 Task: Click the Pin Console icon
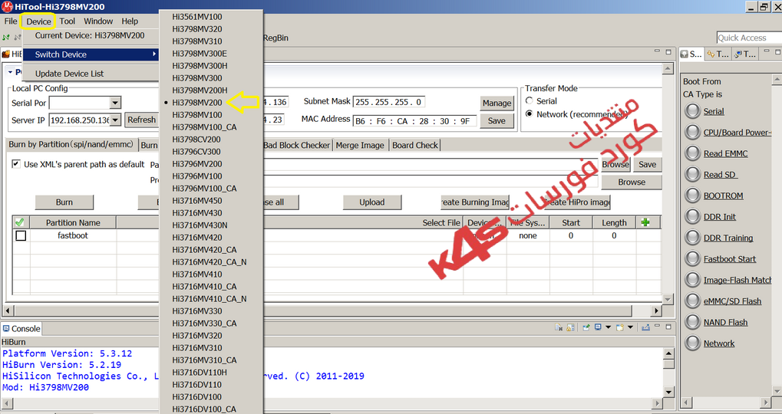pos(586,327)
